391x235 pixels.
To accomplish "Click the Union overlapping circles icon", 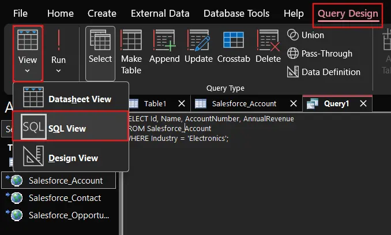I will click(x=293, y=35).
